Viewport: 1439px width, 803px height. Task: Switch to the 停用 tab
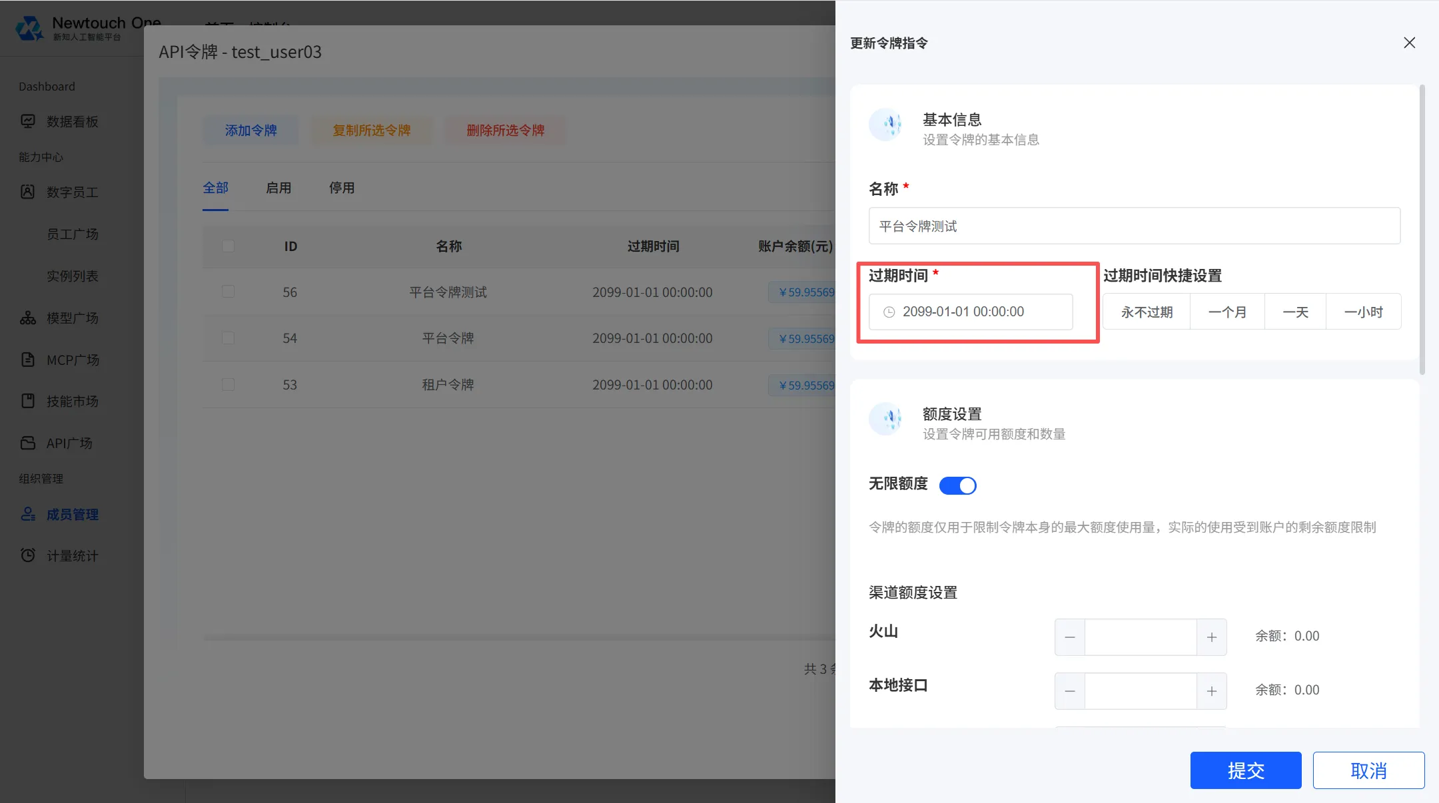[x=342, y=188]
